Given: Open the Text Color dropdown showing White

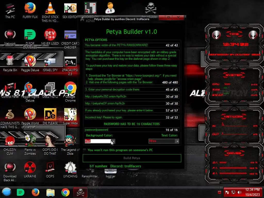Looking at the screenshot, I should [177, 141].
